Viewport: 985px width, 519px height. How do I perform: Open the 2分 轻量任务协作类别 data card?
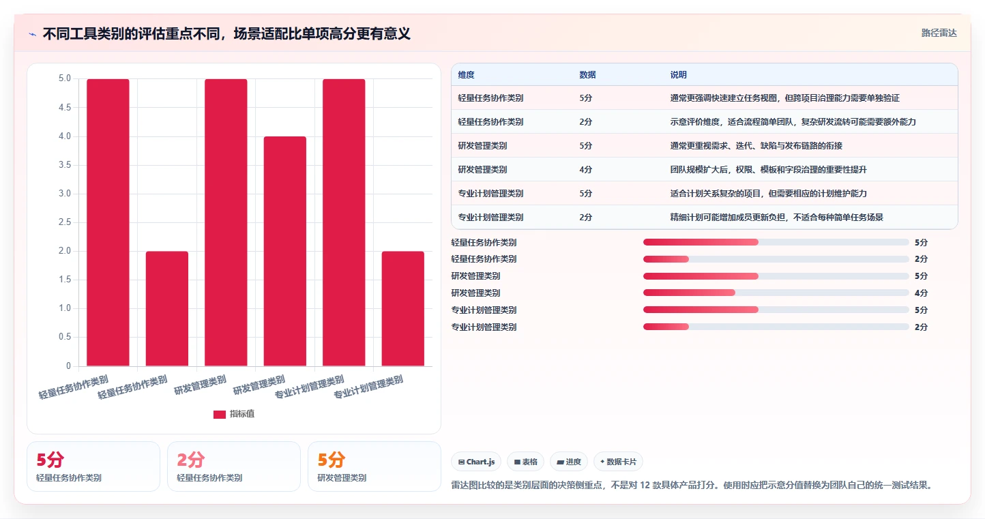[234, 466]
